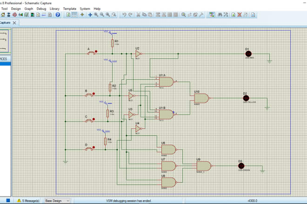Close the Schematic Capture tab
Image resolution: width=307 pixels, height=204 pixels.
14,23
